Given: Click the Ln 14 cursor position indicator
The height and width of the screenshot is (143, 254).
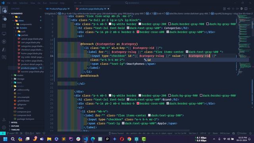Looking at the screenshot, I should tap(180, 133).
